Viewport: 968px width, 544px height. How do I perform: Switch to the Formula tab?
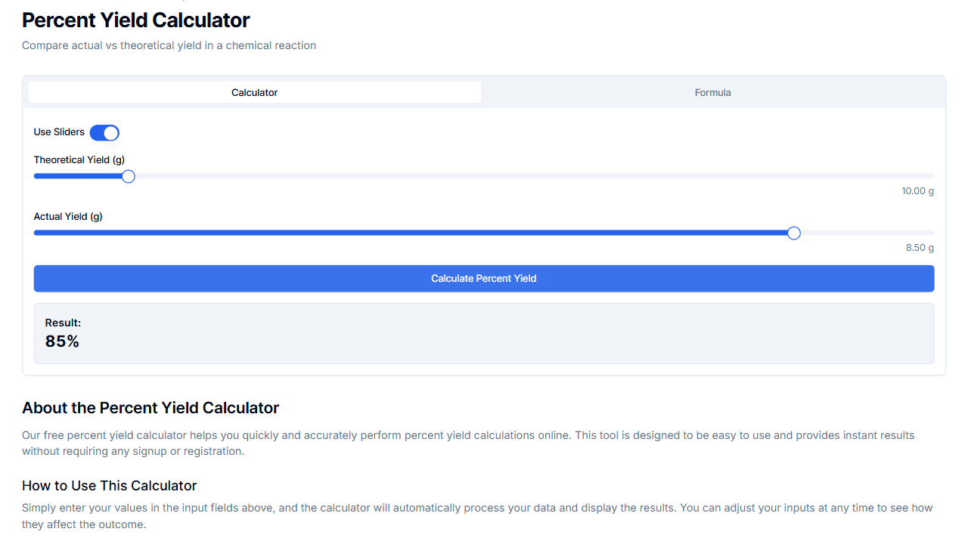[x=712, y=91]
